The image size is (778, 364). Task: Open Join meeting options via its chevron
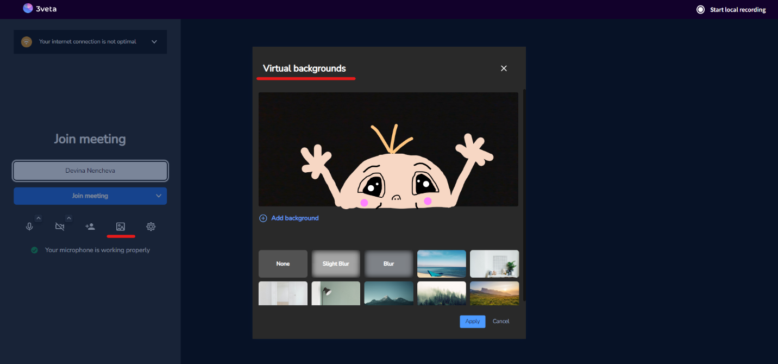[x=159, y=196]
